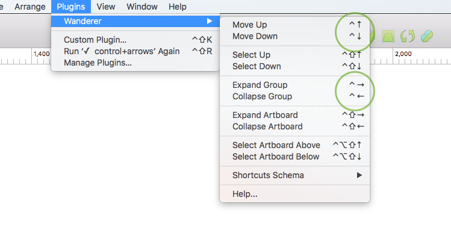Click the Mask toolbar icon

coord(427,36)
